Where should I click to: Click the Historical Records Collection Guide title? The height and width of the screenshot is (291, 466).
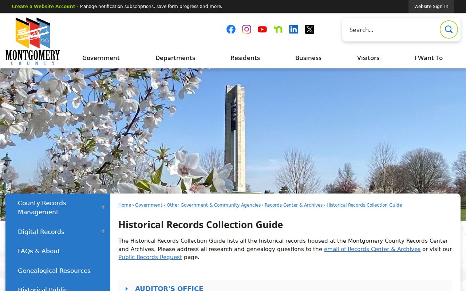(201, 225)
